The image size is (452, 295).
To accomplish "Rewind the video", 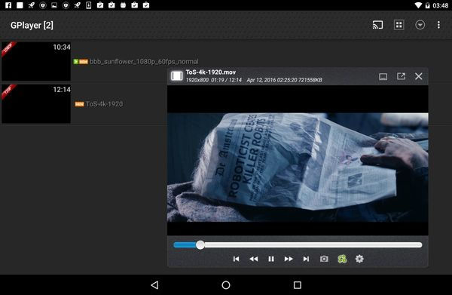I will 254,259.
